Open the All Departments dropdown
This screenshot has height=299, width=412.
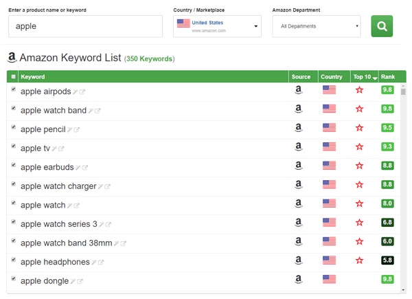point(317,26)
